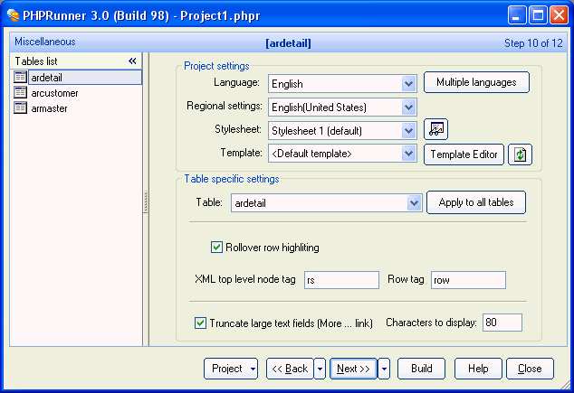The height and width of the screenshot is (393, 574).
Task: Open the Template Editor
Action: click(464, 154)
